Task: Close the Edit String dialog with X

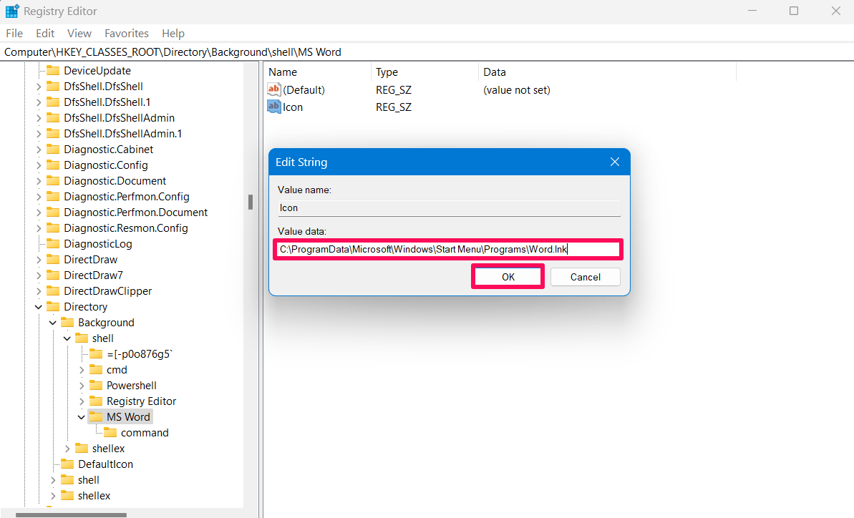Action: click(615, 162)
